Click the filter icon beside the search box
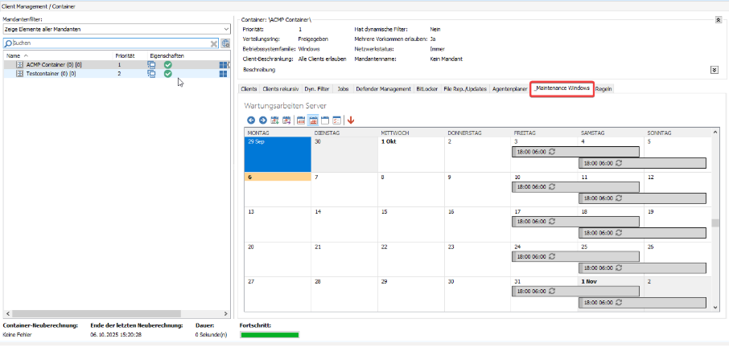The image size is (729, 347). 225,43
